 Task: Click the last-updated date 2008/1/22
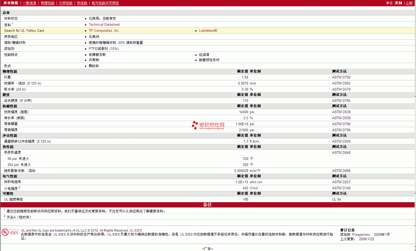click(x=366, y=239)
